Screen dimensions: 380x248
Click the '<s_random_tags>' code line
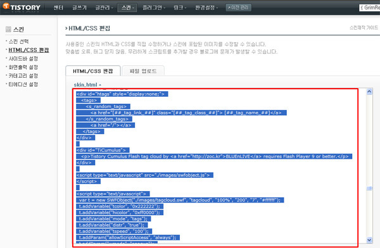point(106,106)
